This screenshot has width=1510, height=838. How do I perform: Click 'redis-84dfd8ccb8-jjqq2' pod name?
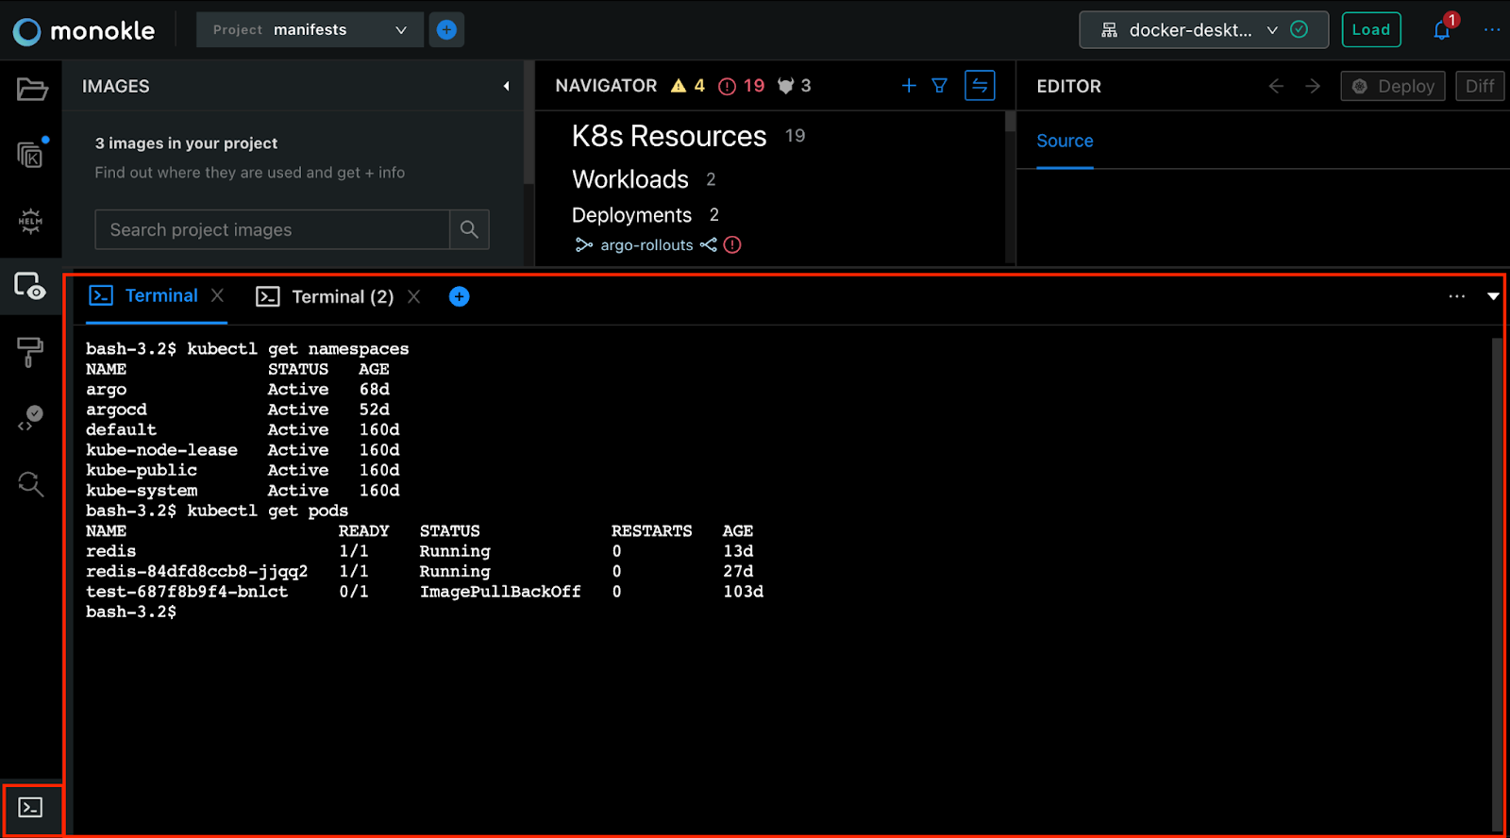point(197,572)
